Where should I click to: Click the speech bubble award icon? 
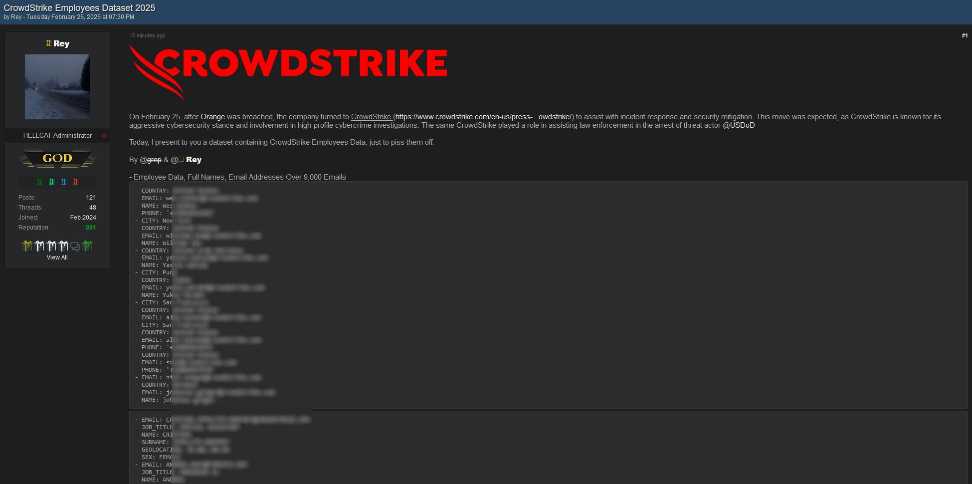[75, 246]
